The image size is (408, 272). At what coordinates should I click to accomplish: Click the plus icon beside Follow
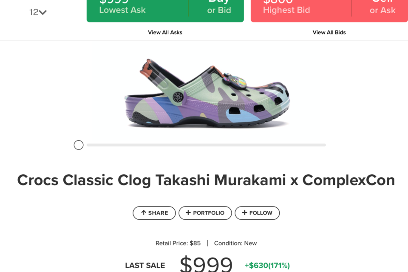(x=244, y=213)
